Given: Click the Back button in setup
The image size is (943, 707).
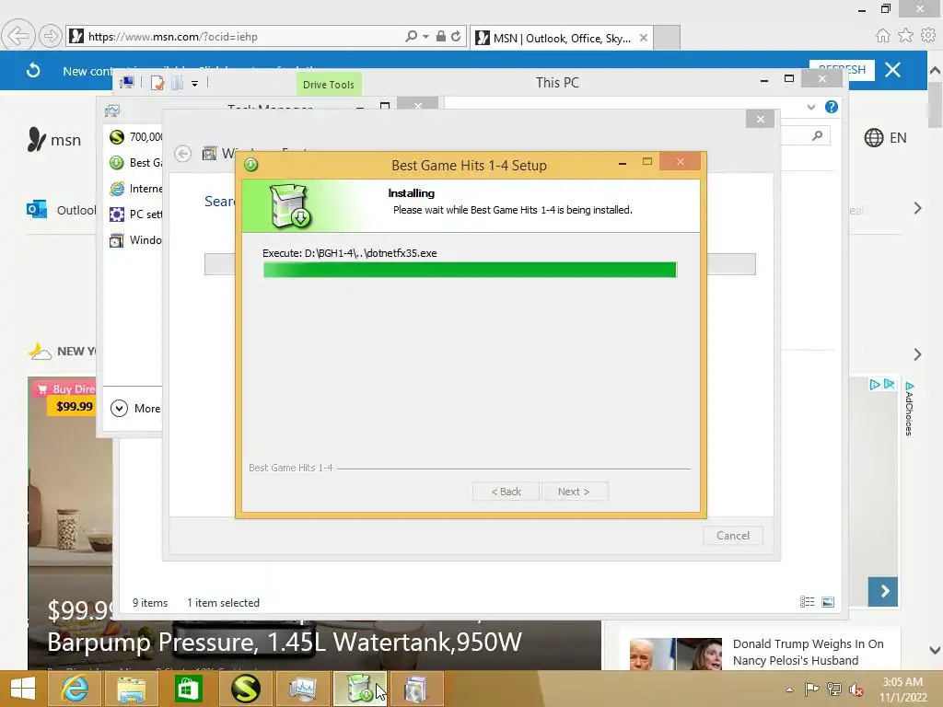Looking at the screenshot, I should (x=506, y=492).
